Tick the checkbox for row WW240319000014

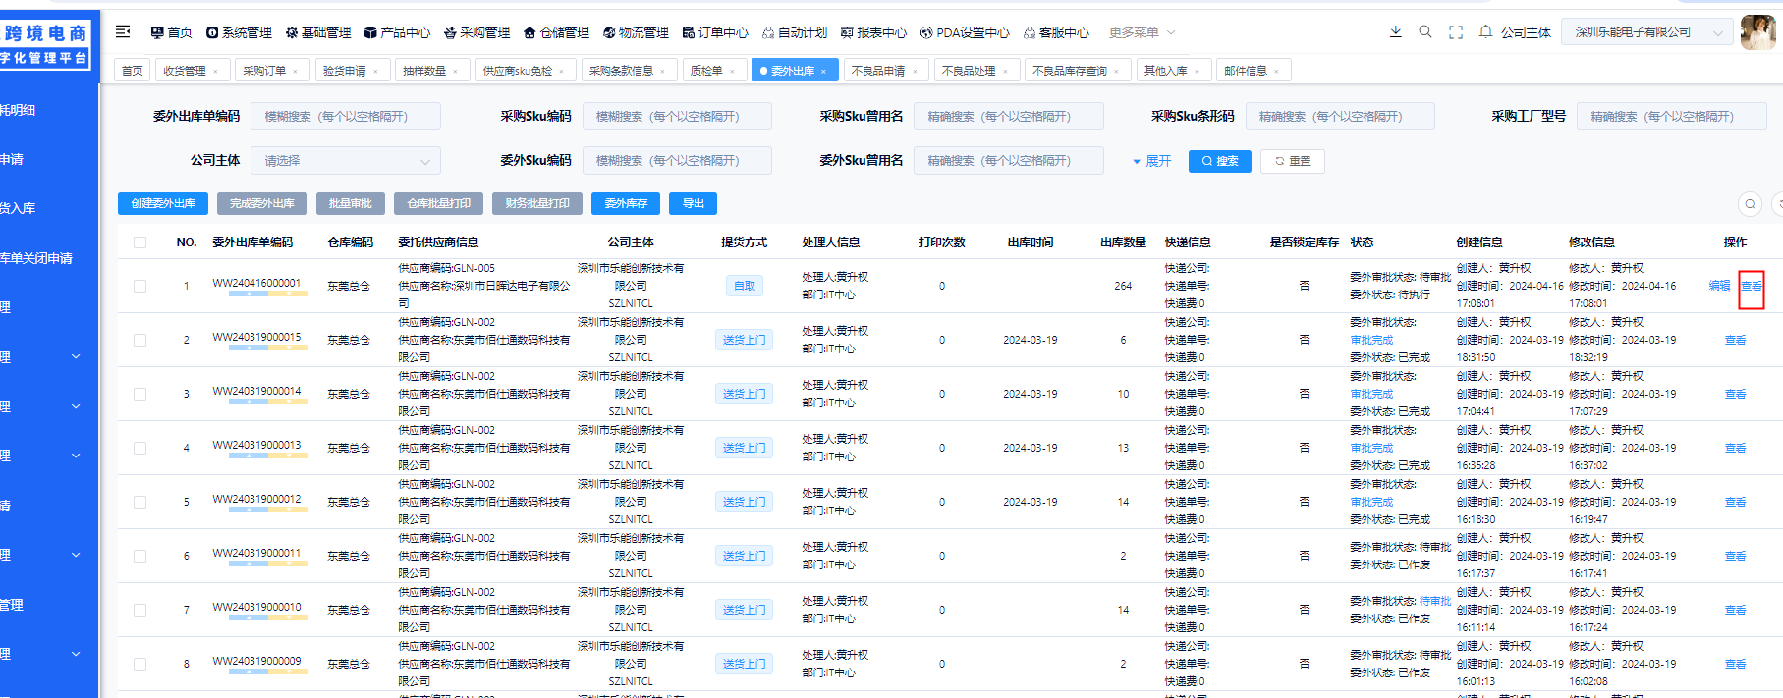coord(139,394)
